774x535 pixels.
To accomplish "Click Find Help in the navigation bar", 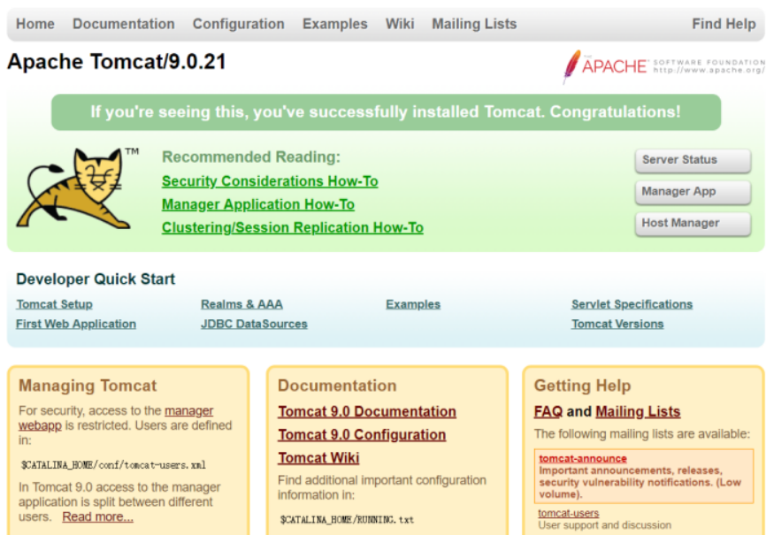I will pos(724,24).
